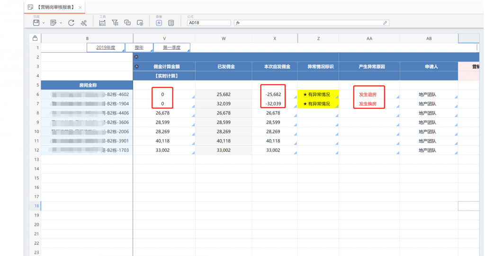This screenshot has height=256, width=485.
Task: Expand the edit note dropdown arrow
Action: click(x=61, y=23)
